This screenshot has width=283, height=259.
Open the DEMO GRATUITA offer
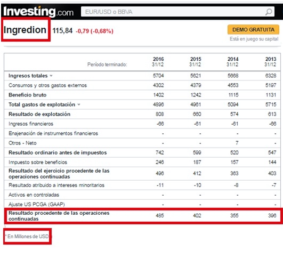(253, 30)
